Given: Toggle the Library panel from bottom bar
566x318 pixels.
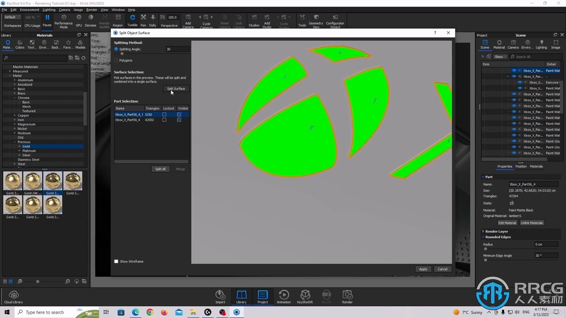Looking at the screenshot, I should [x=241, y=297].
